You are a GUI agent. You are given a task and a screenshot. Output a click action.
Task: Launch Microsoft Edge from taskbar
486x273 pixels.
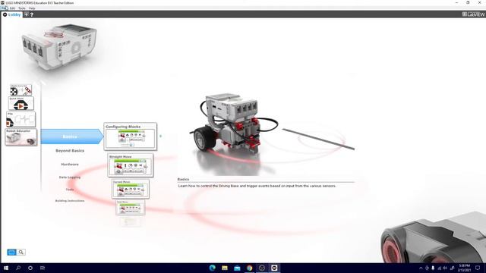[x=213, y=268]
